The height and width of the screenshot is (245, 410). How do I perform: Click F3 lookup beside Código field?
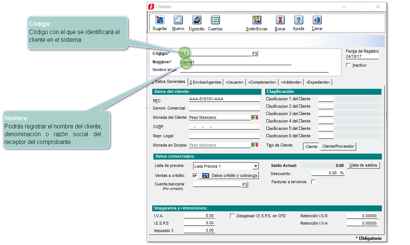tap(255, 54)
